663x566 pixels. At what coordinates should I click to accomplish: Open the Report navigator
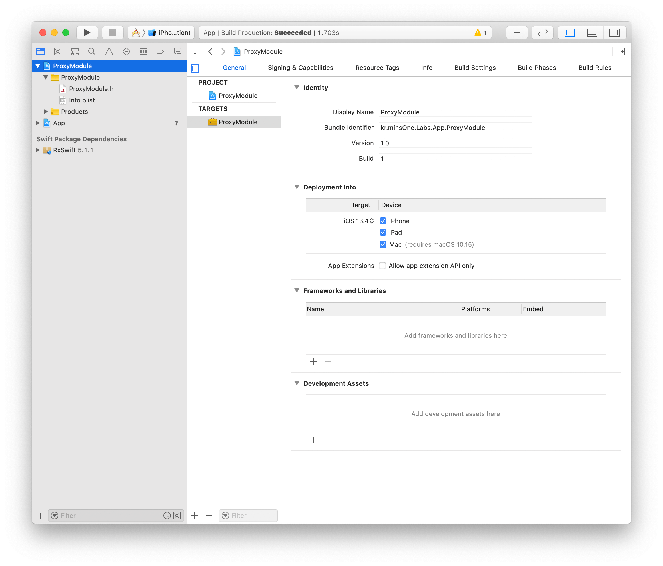pos(177,51)
